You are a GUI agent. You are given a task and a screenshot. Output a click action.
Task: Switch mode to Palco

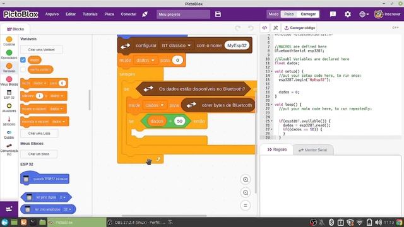(x=289, y=14)
